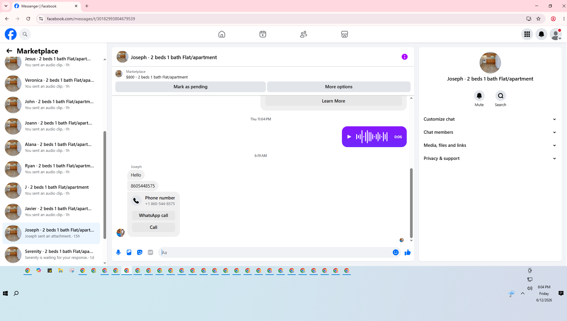Open a new browser tab

pos(87,6)
